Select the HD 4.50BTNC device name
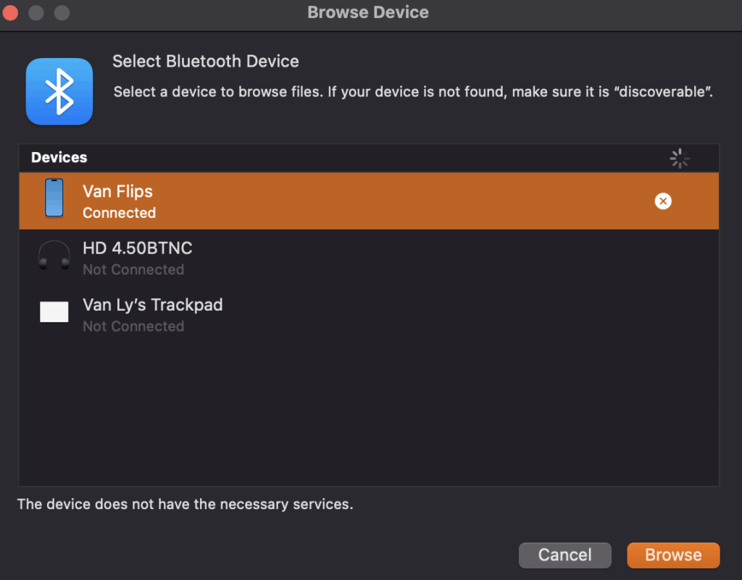This screenshot has width=742, height=580. point(137,248)
